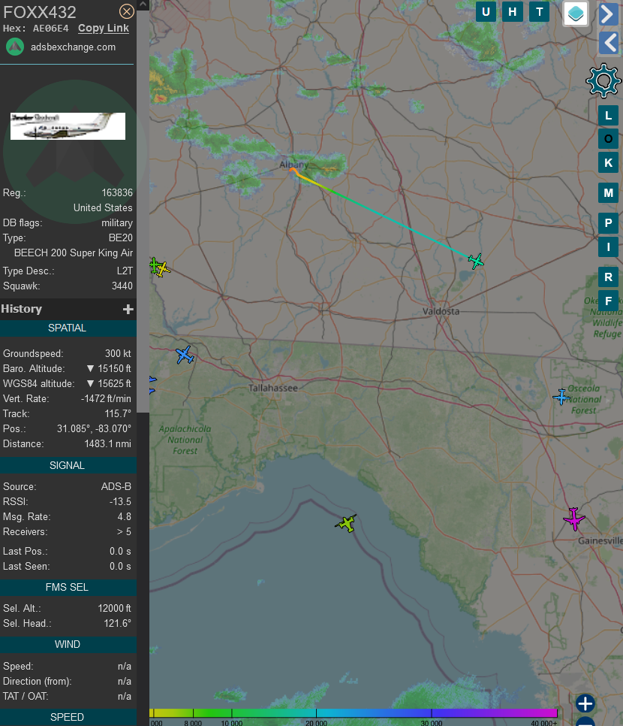
Task: Click the BEECH 200 Super King Air text
Action: (x=74, y=253)
